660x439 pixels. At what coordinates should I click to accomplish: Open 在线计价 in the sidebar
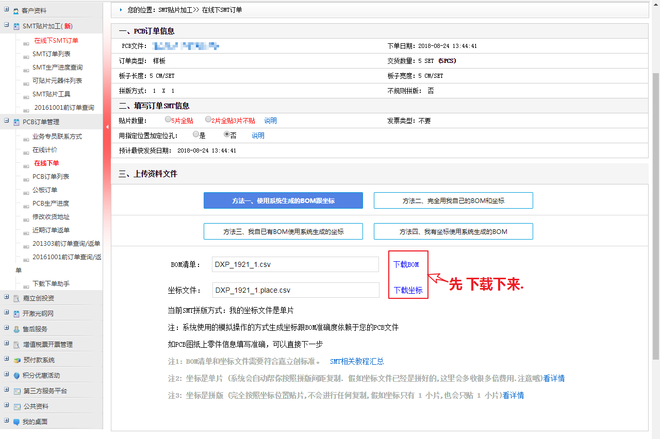pyautogui.click(x=45, y=150)
